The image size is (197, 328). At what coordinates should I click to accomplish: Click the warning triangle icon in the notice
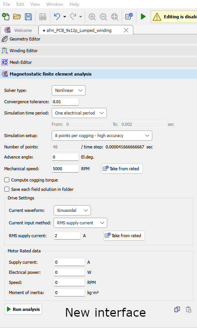(x=157, y=17)
